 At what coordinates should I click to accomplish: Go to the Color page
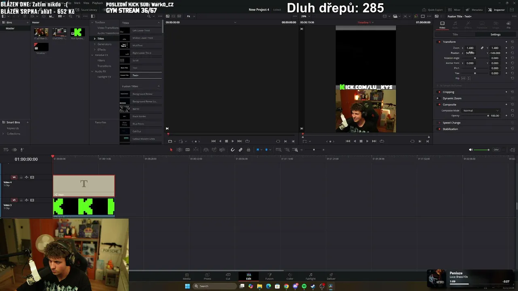pyautogui.click(x=290, y=276)
